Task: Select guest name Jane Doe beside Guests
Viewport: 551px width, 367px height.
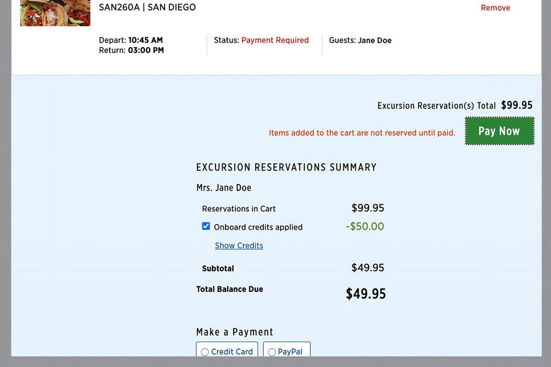Action: 374,41
